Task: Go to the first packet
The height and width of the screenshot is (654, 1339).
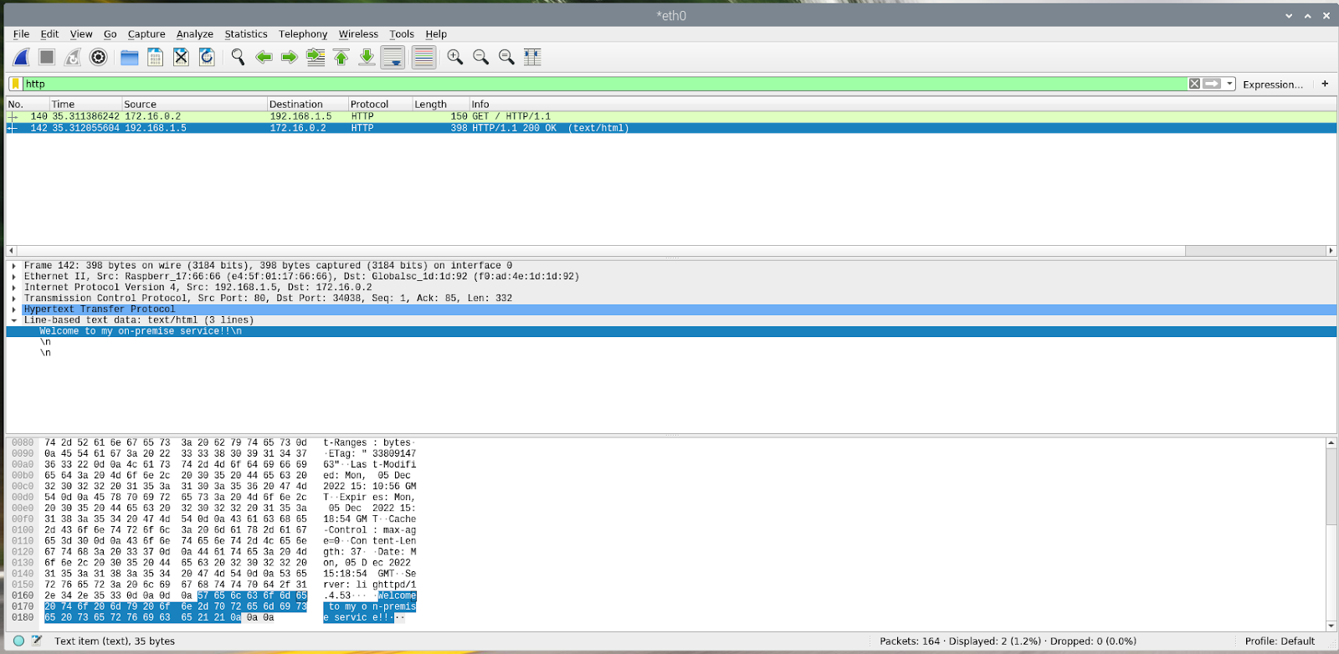Action: point(341,57)
